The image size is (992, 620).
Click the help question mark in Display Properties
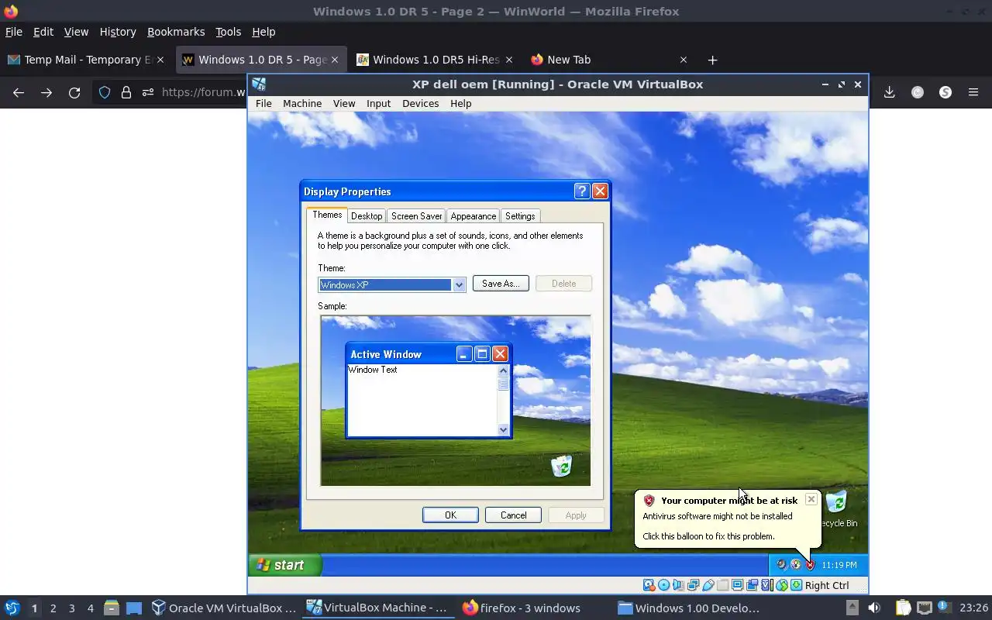click(582, 191)
